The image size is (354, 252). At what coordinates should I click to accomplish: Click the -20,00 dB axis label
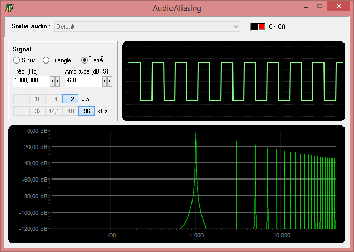click(35, 147)
